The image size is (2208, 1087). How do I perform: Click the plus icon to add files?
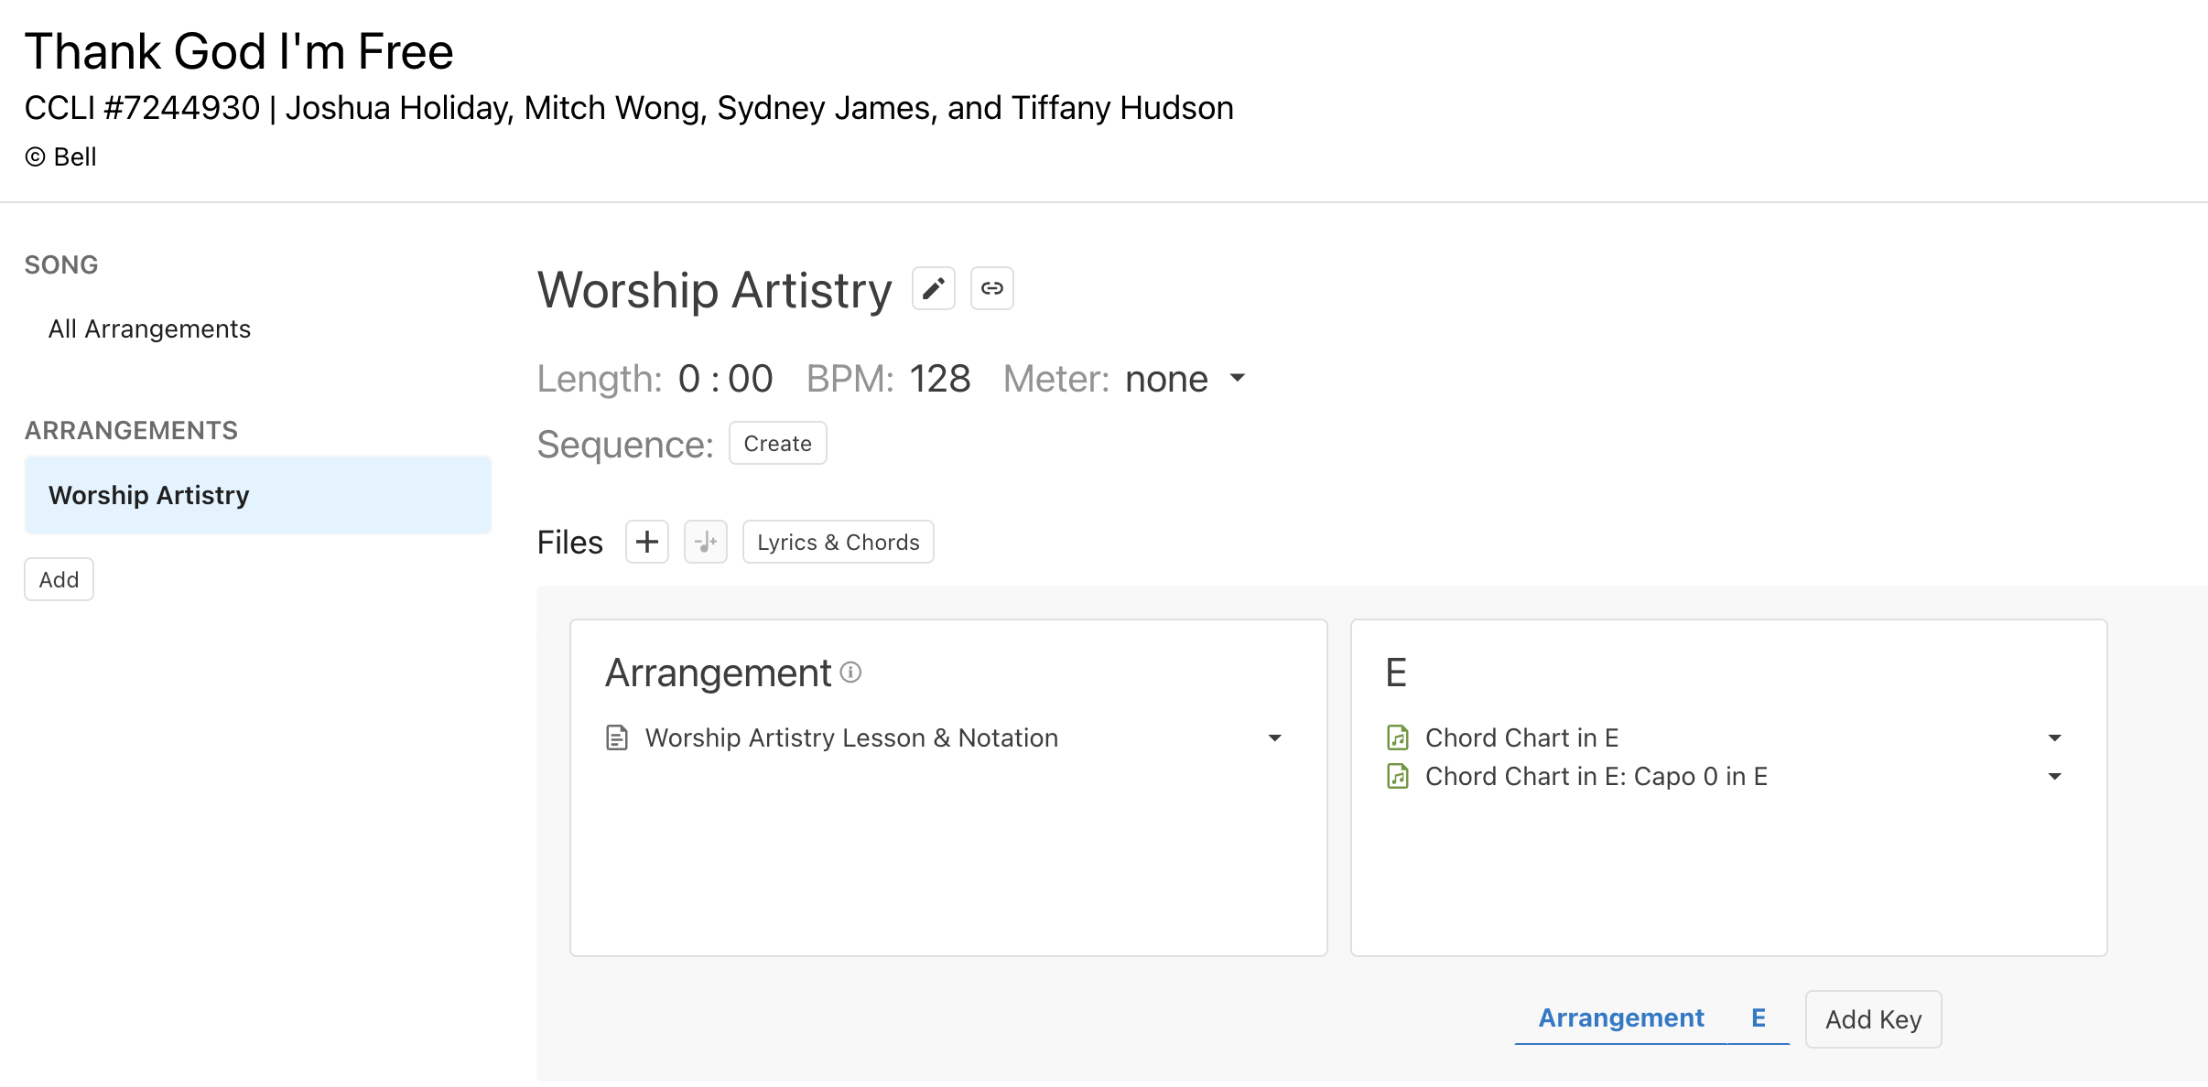coord(647,542)
